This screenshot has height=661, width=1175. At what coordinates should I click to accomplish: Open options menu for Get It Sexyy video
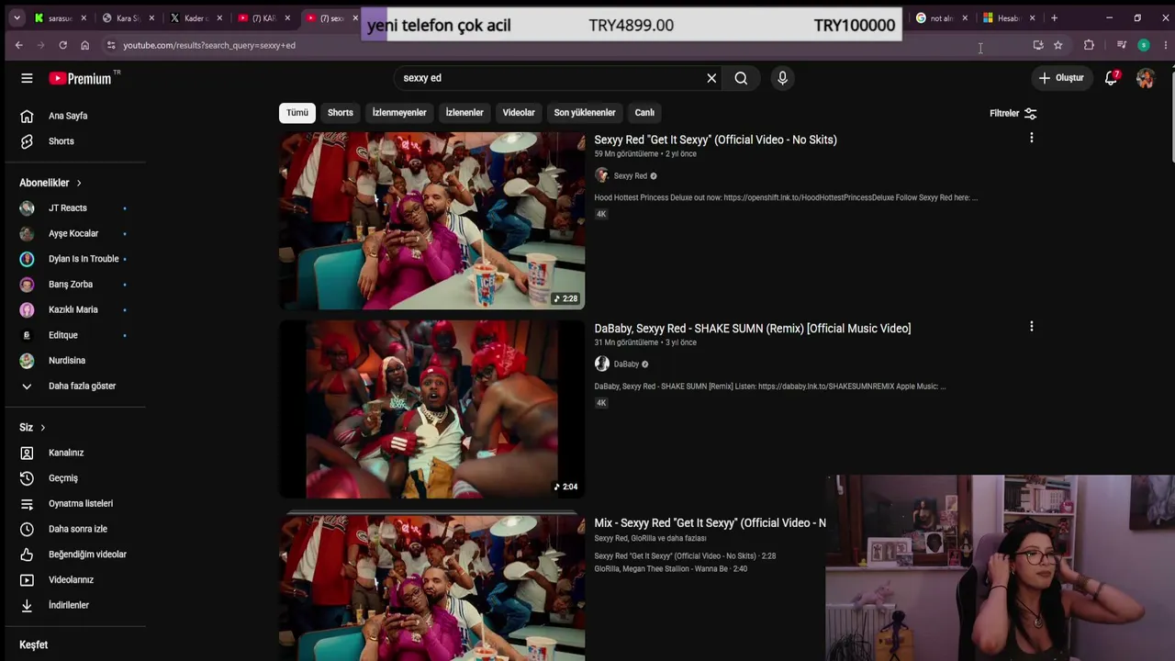click(x=1031, y=138)
